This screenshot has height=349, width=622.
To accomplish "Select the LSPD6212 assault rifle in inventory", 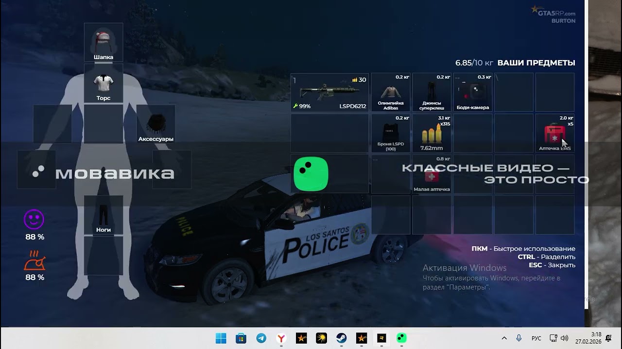I will [x=329, y=93].
